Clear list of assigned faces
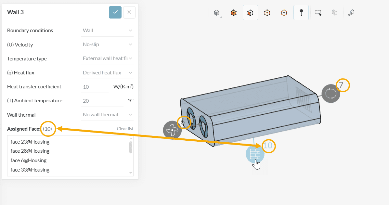Viewport: 389px width, 205px height. point(125,129)
